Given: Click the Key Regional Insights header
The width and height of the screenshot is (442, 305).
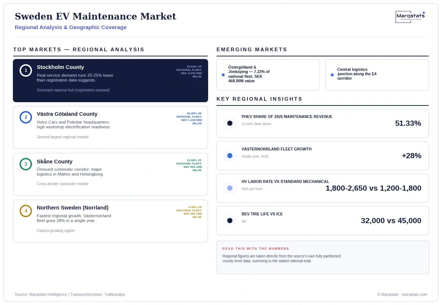Looking at the screenshot, I should pyautogui.click(x=260, y=99).
